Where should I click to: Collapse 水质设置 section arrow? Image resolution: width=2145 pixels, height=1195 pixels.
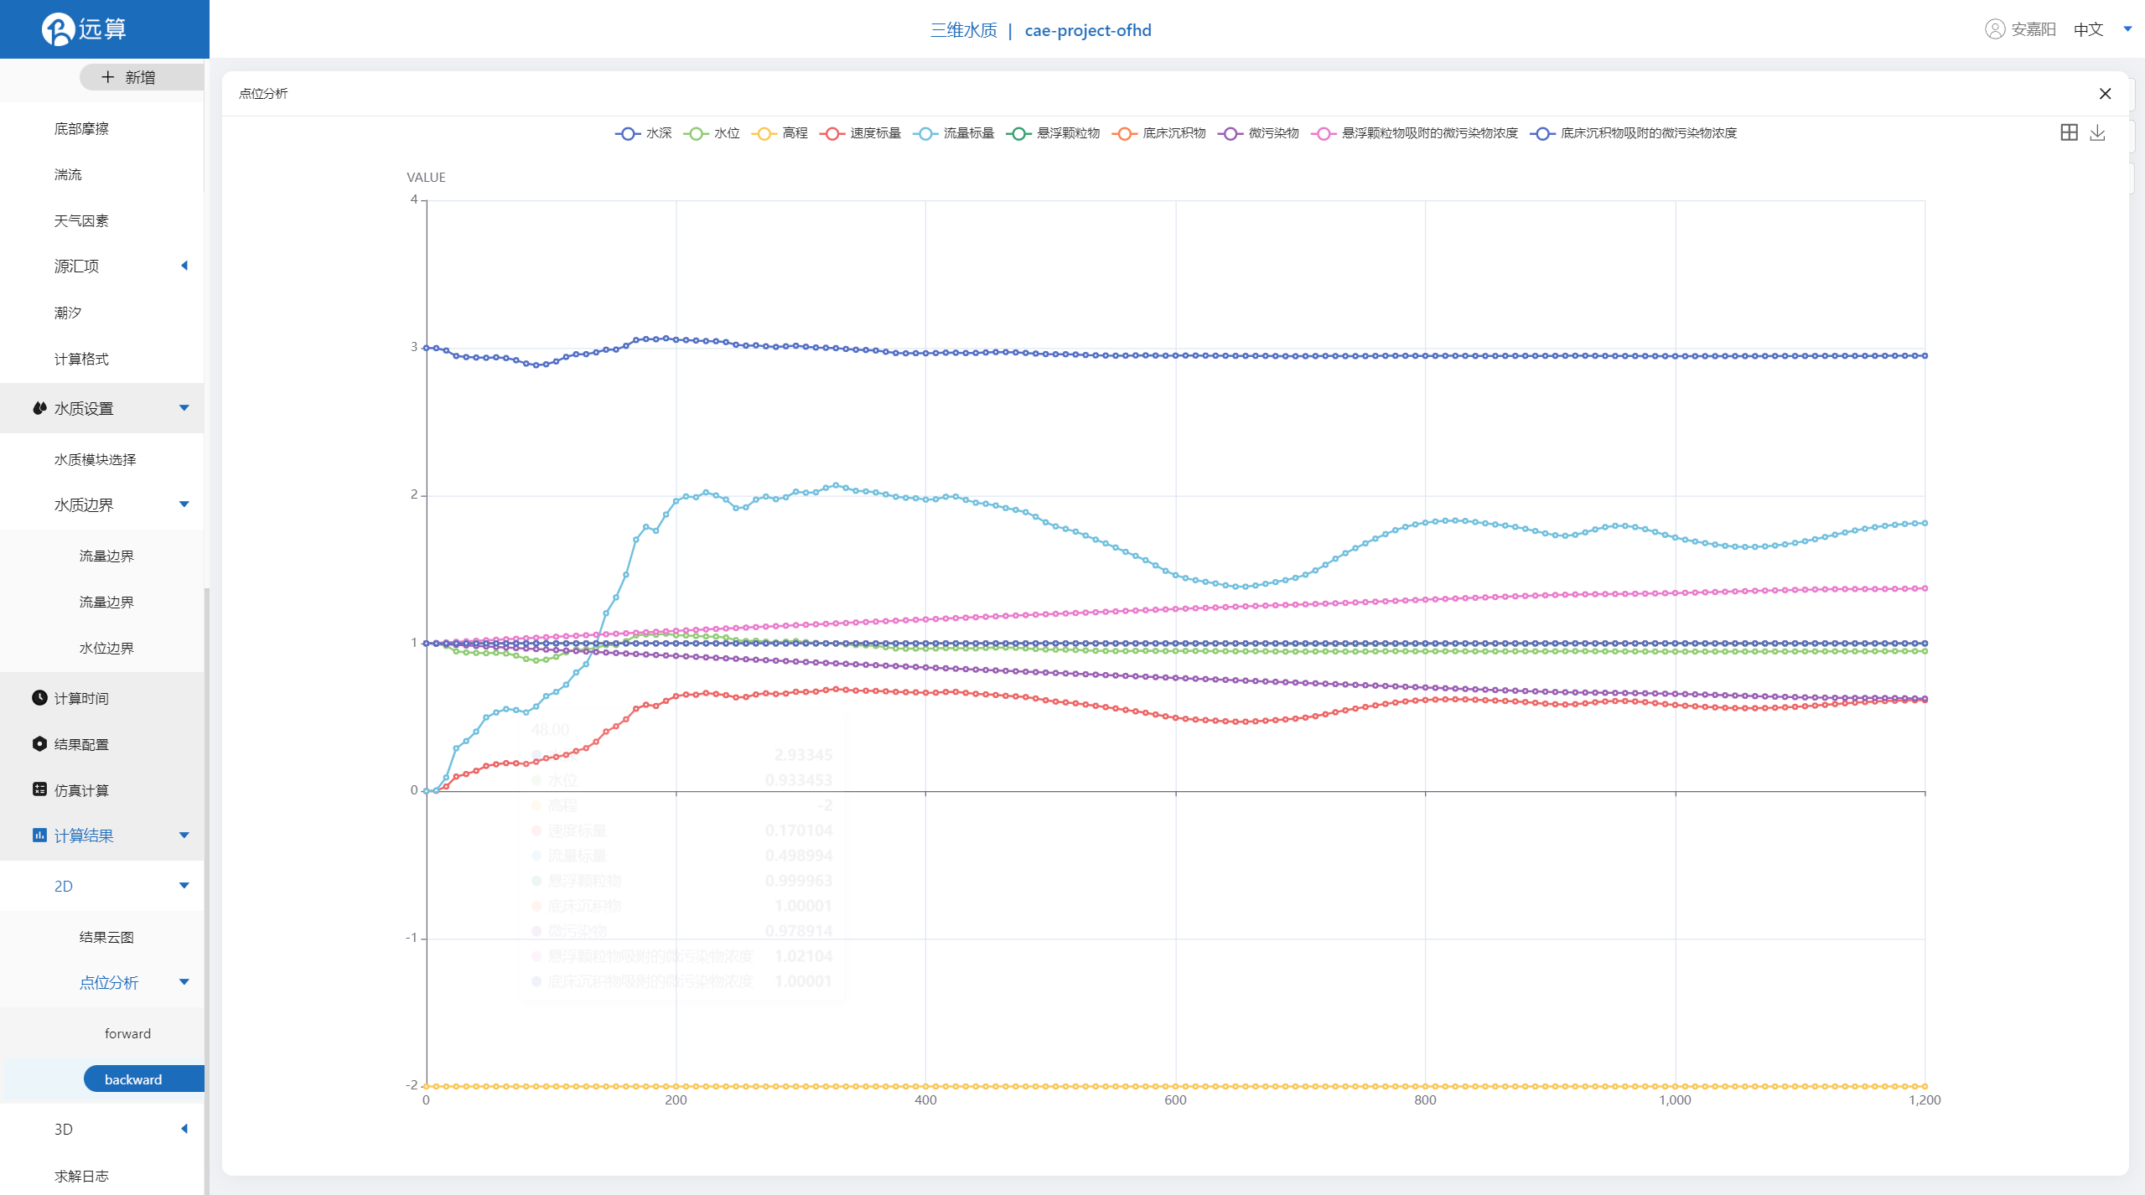pos(184,408)
